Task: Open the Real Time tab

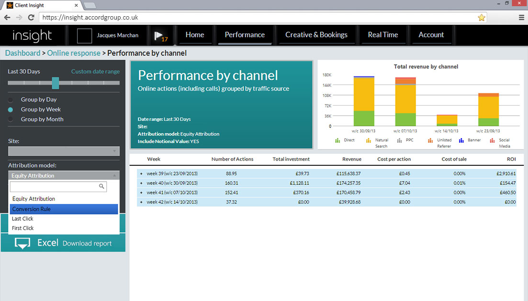Action: pos(383,35)
